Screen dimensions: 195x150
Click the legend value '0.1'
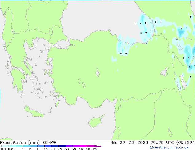click(x=3, y=149)
